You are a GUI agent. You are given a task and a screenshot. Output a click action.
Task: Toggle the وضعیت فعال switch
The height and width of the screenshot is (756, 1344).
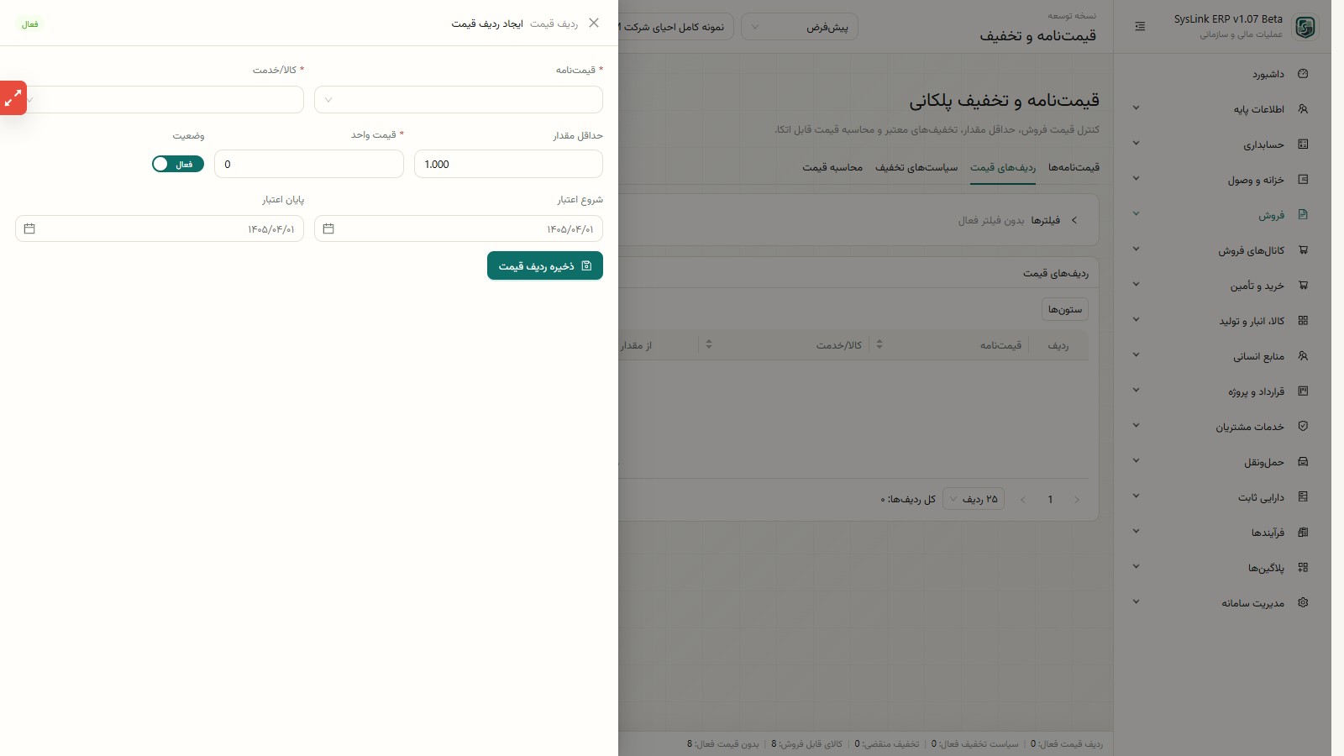[x=178, y=164]
